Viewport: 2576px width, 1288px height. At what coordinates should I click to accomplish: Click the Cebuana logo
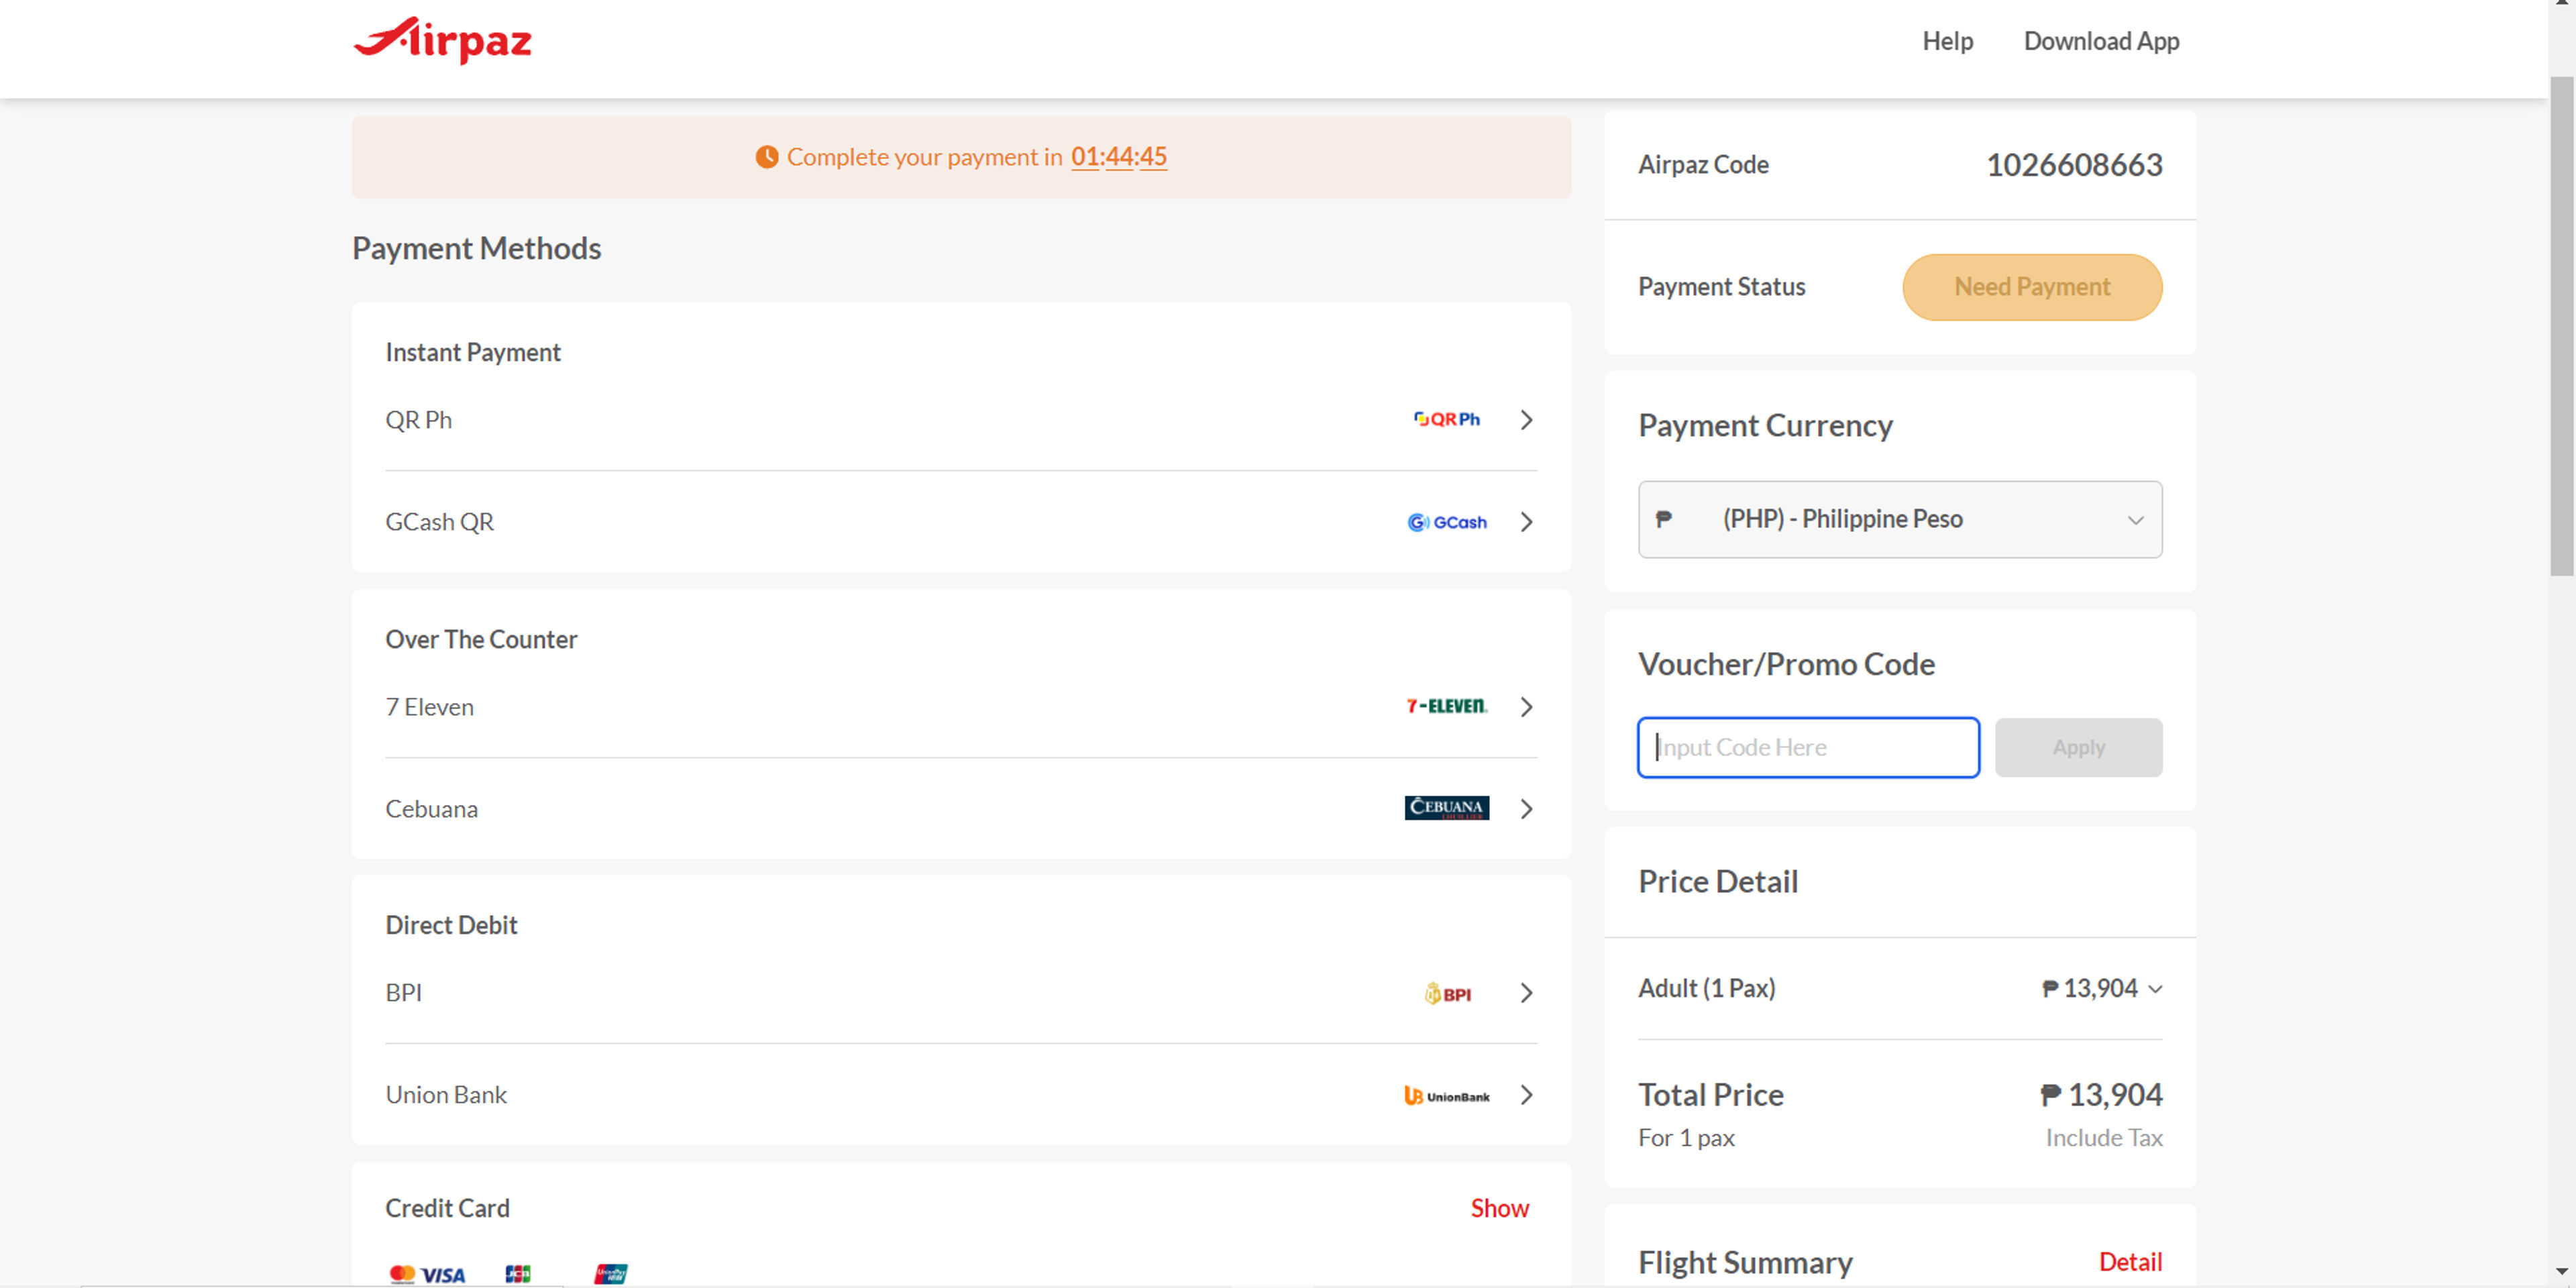(x=1446, y=808)
